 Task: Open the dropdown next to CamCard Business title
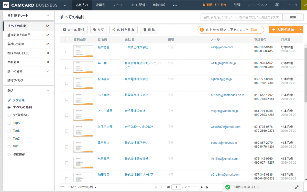pyautogui.click(x=65, y=5)
